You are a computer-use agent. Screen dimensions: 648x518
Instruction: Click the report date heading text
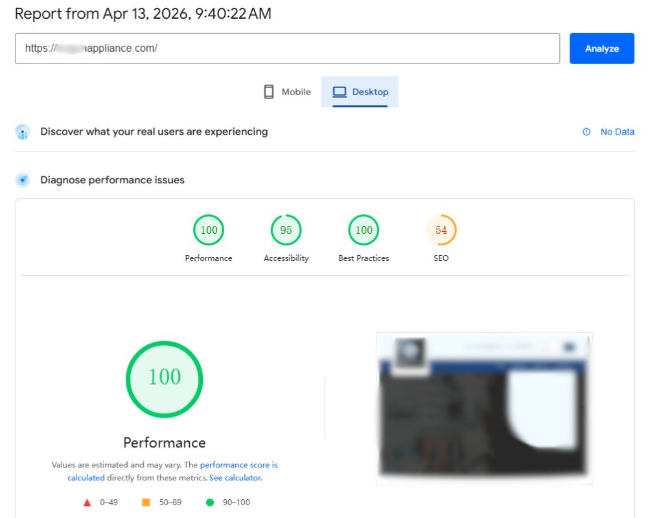pos(143,14)
